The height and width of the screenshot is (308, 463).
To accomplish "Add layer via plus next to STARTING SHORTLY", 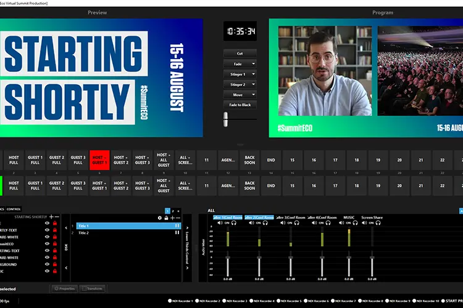I will pos(51,217).
